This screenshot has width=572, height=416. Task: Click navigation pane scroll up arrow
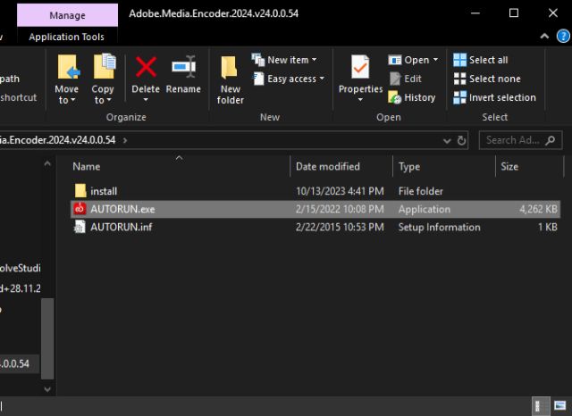pos(47,164)
